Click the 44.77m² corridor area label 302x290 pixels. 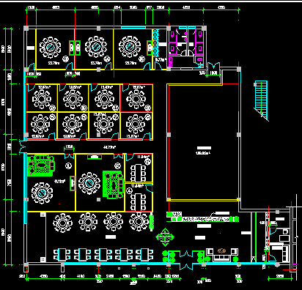(x=109, y=147)
